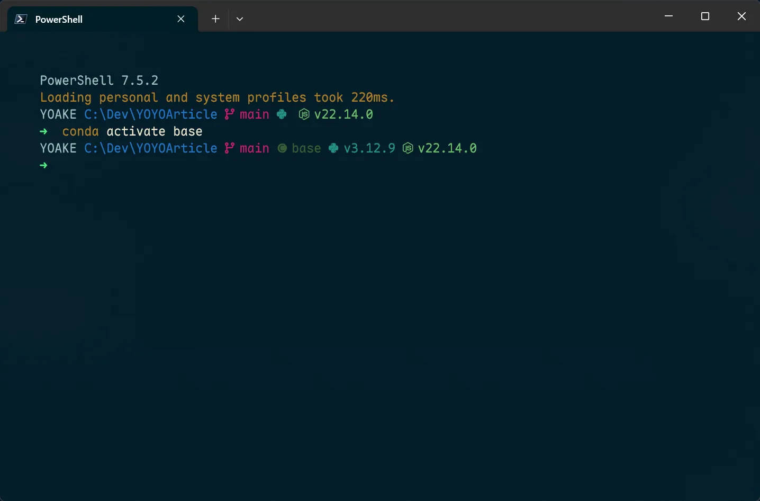The image size is (760, 501).
Task: Click the 'activate base' command arguments
Action: 155,131
